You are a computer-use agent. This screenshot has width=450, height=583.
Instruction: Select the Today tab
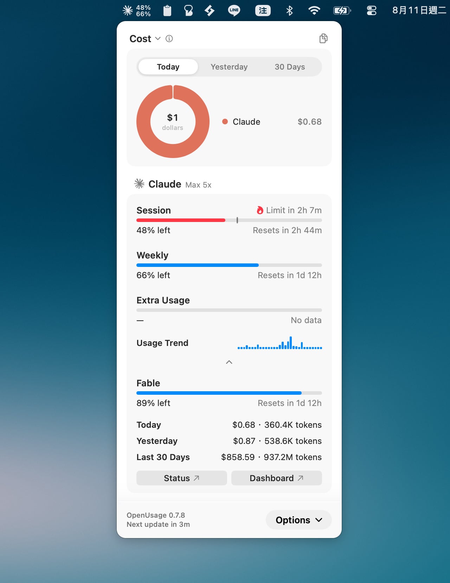[x=168, y=67]
